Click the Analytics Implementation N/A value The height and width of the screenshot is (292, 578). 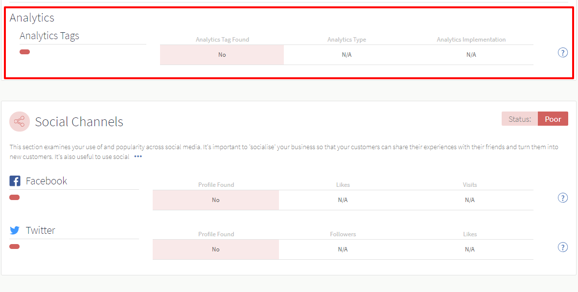tap(471, 55)
